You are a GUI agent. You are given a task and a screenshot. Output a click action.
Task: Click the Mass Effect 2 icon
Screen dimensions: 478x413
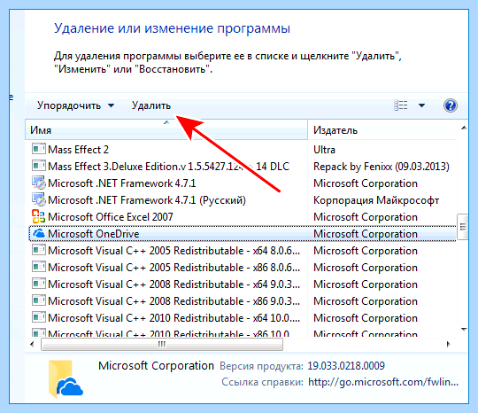(39, 149)
